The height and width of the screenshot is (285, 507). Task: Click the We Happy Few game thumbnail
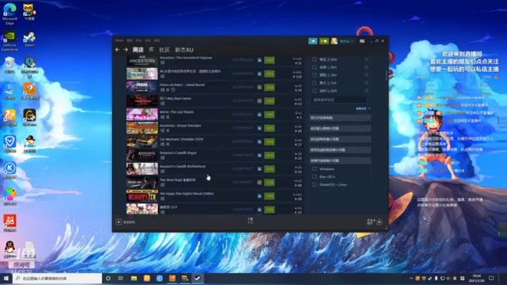tap(142, 195)
